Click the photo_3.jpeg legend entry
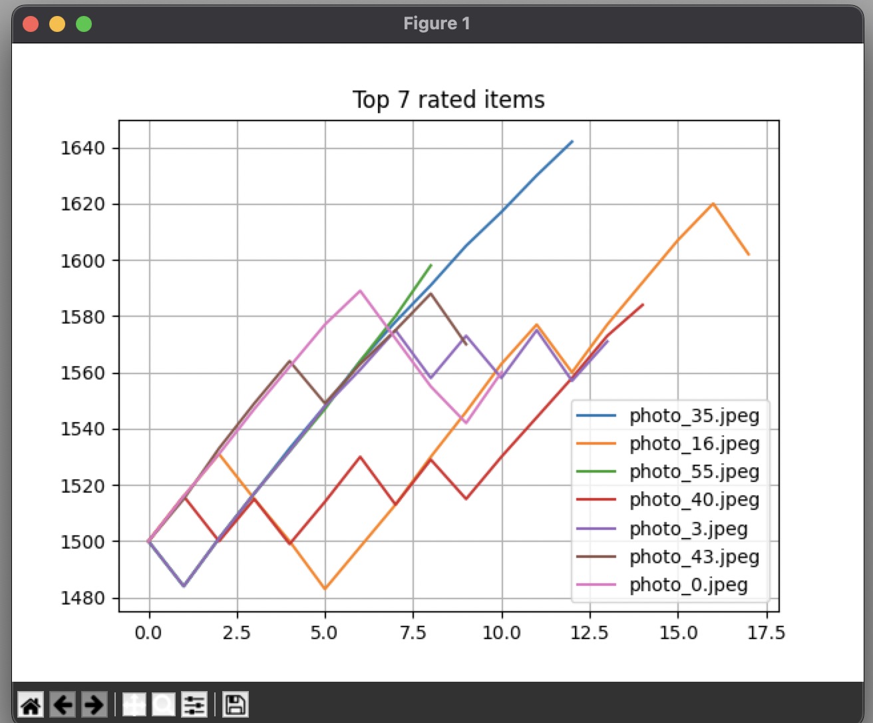 [x=662, y=529]
